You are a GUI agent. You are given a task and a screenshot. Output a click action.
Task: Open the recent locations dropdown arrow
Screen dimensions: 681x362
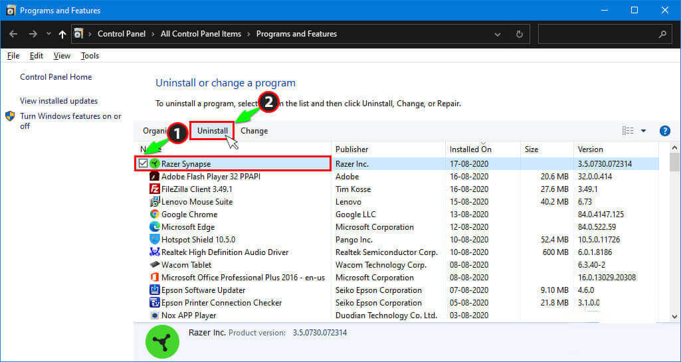click(x=49, y=34)
